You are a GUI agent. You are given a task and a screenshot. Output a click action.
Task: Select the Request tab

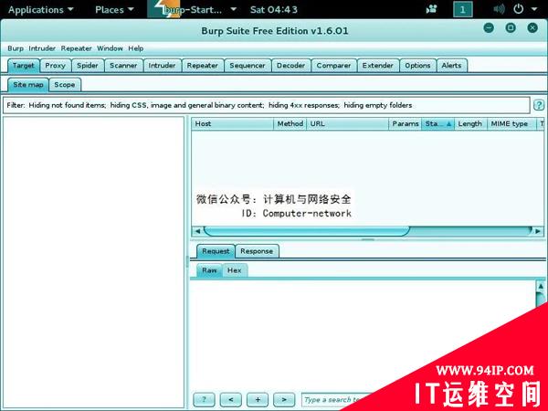[216, 251]
